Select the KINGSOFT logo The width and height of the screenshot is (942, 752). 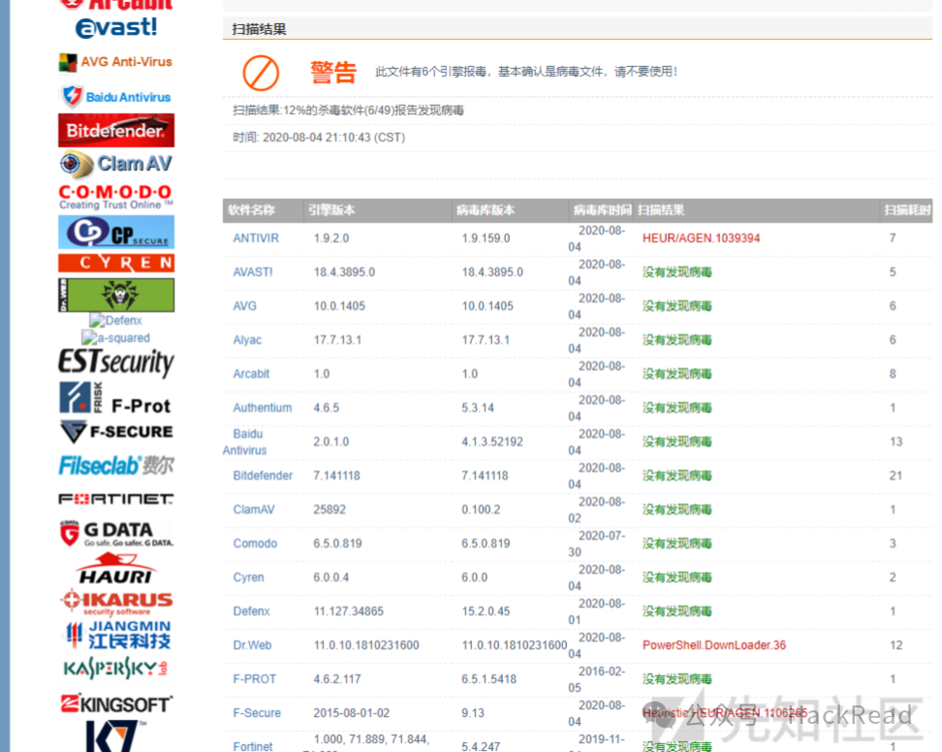click(x=116, y=704)
